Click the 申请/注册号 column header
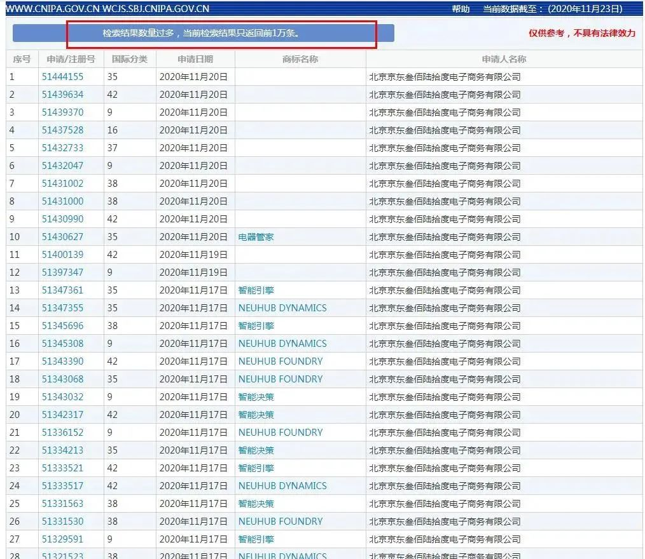Screen dimensions: 645x559 click(x=71, y=59)
